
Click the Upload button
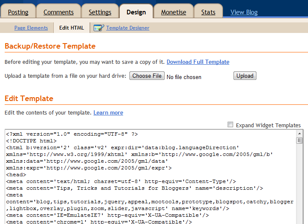pyautogui.click(x=245, y=76)
